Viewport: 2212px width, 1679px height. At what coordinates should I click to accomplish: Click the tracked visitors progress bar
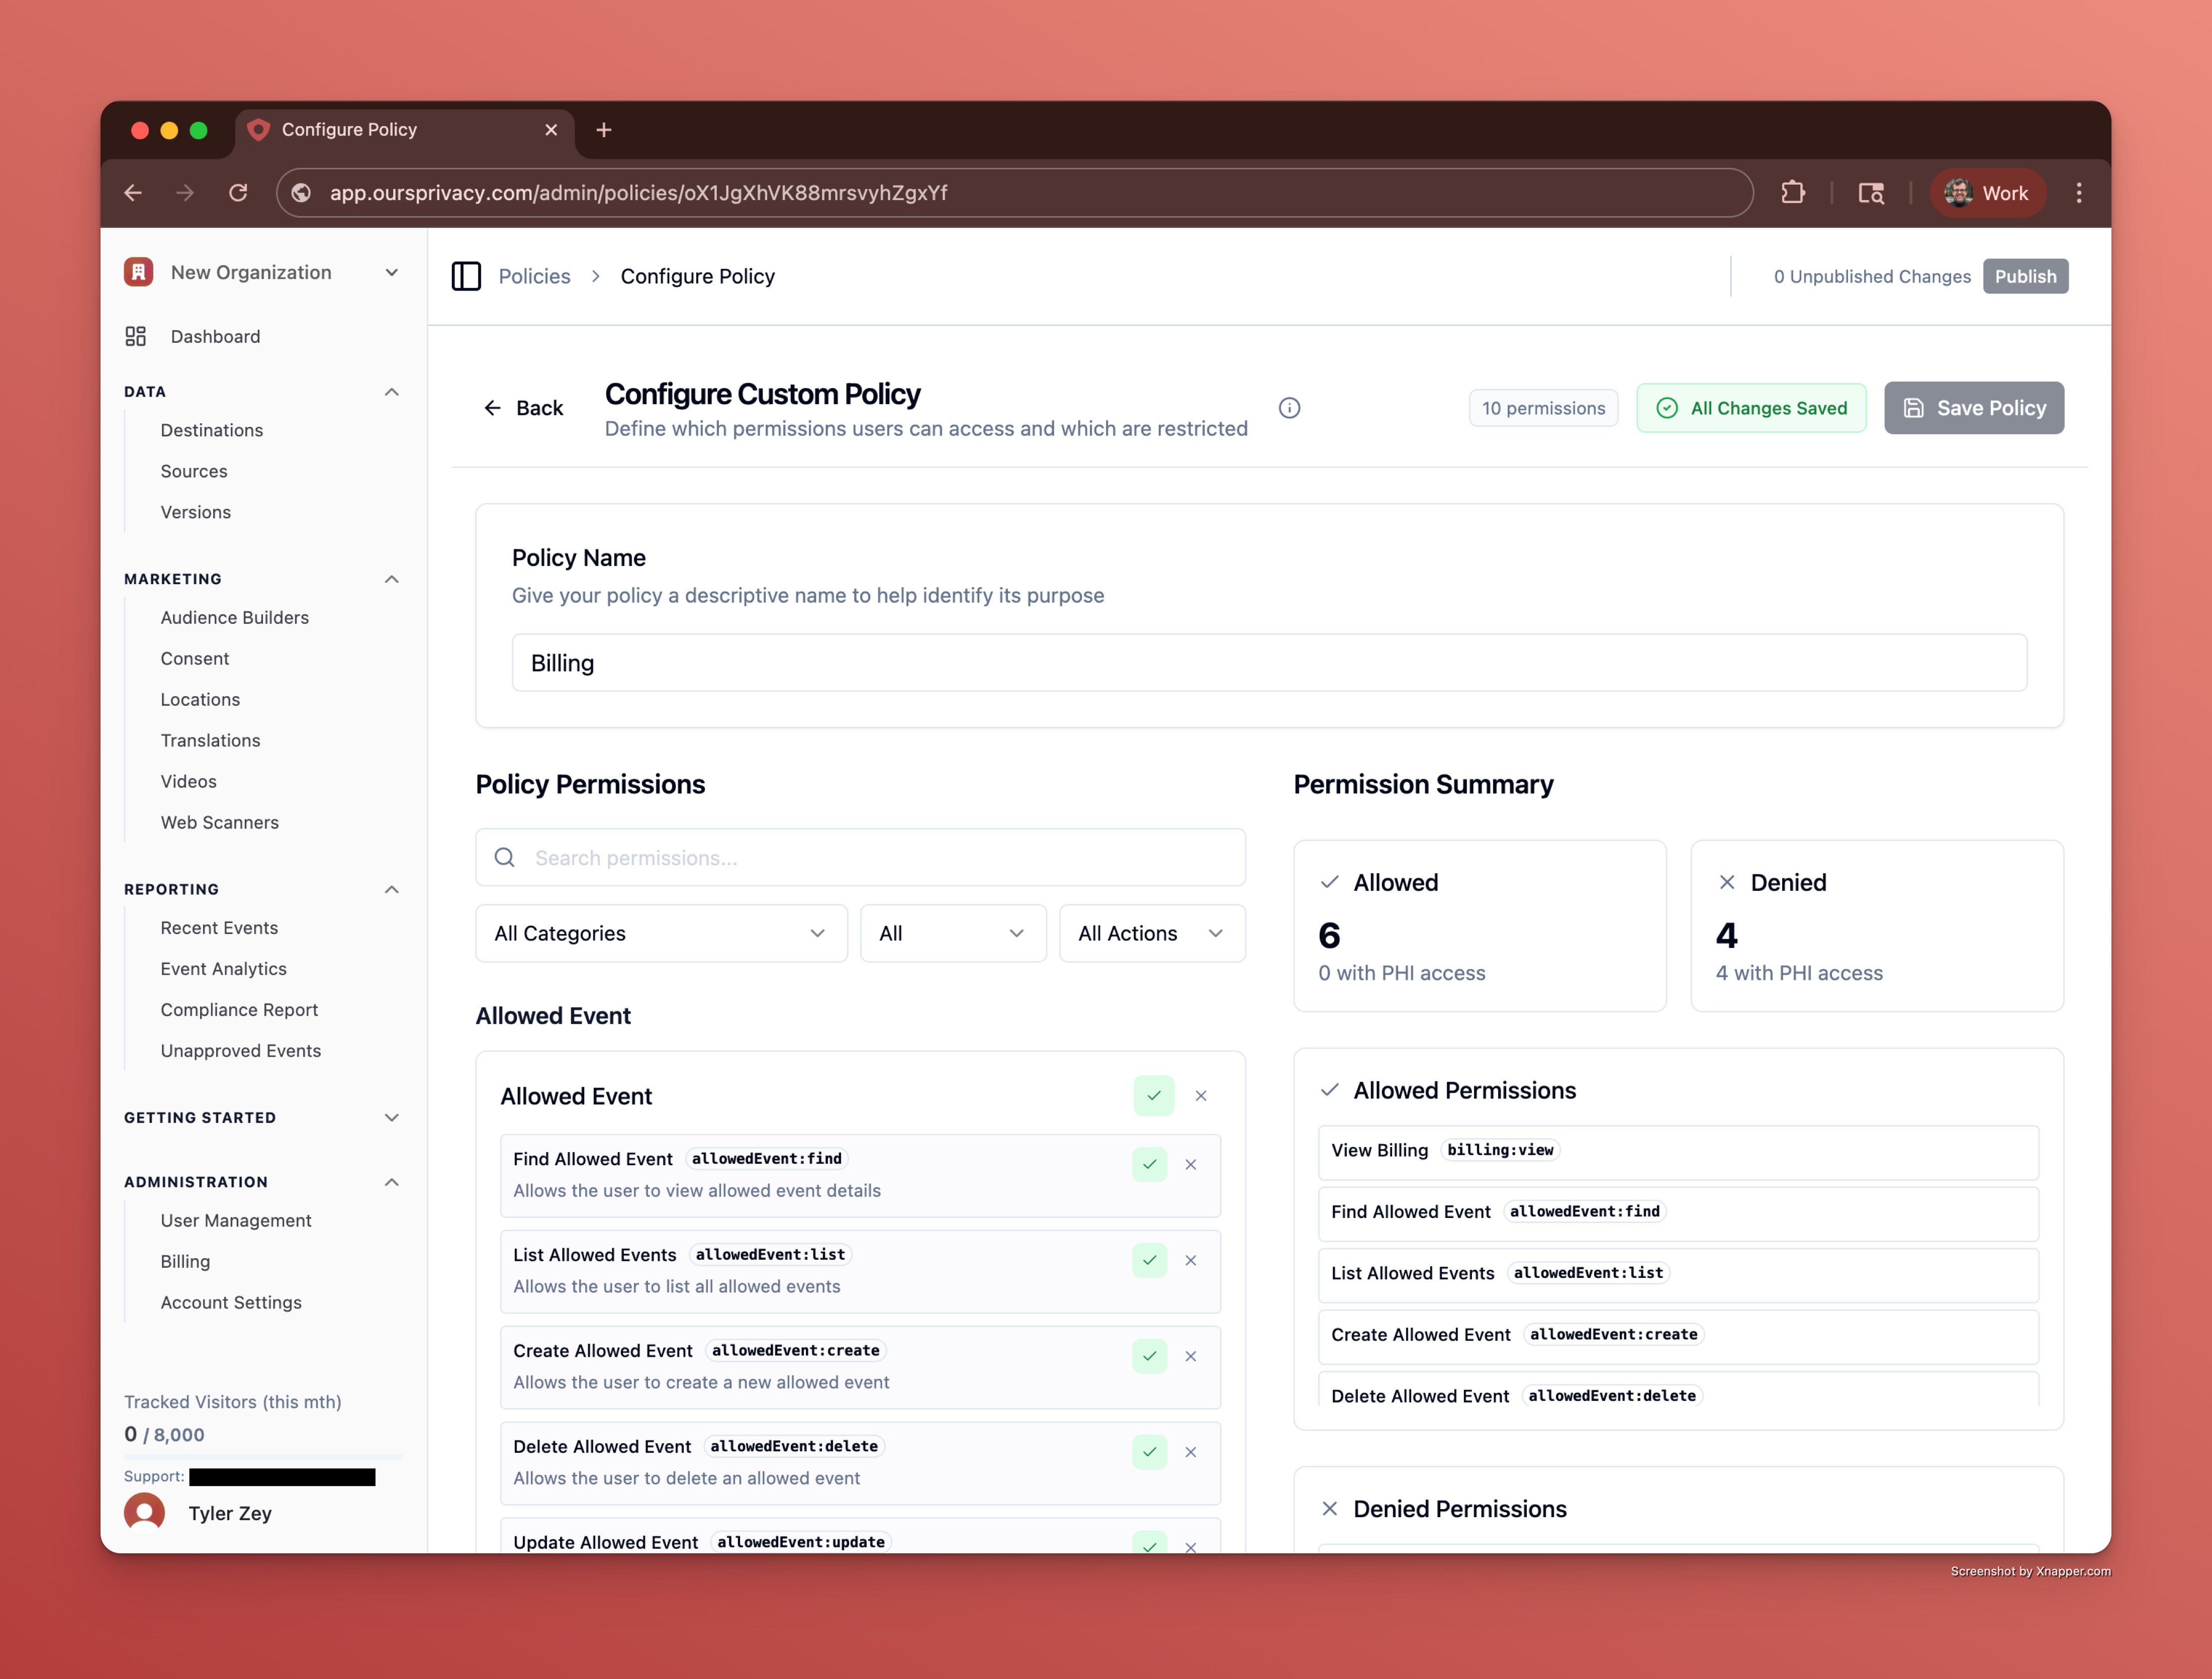coord(263,1457)
